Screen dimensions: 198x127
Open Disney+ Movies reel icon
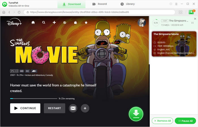click(65, 23)
